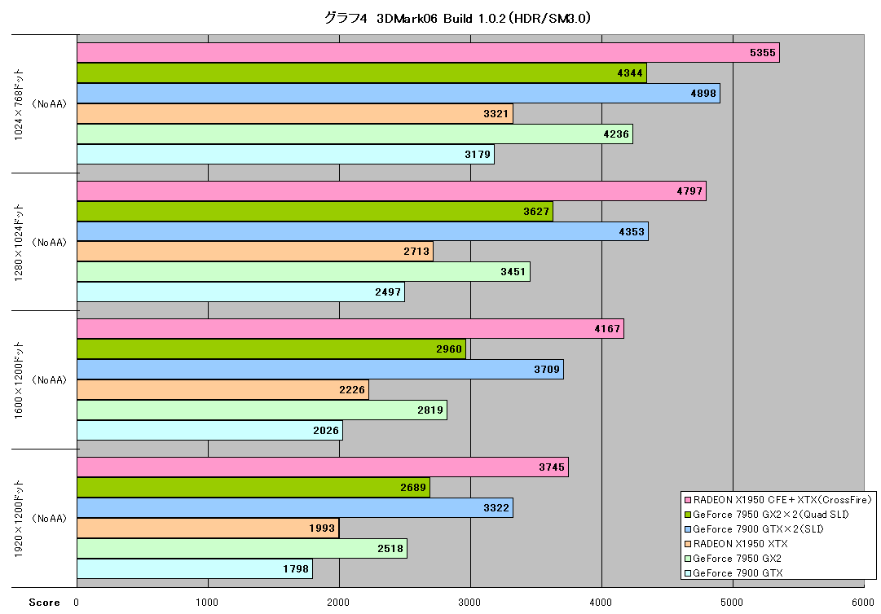Click (NoAA) label beside 1920×1200
The height and width of the screenshot is (614, 881).
tap(50, 518)
